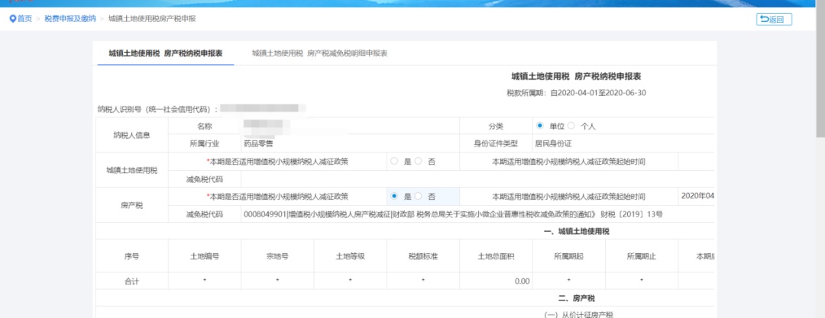Choose 是 for 城镇土地使用税 减征政策

click(394, 162)
